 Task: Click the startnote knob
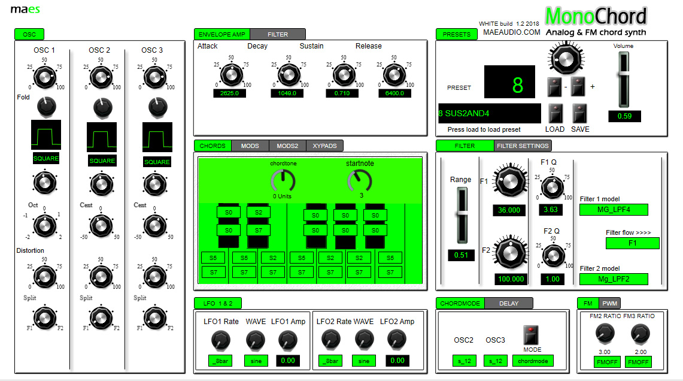(360, 180)
